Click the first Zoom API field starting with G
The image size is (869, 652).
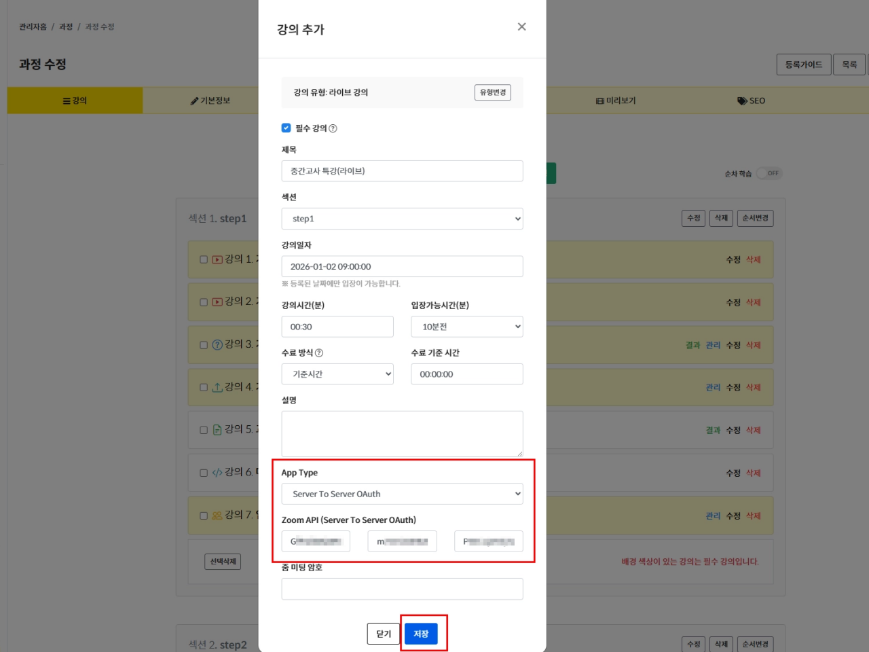click(316, 541)
